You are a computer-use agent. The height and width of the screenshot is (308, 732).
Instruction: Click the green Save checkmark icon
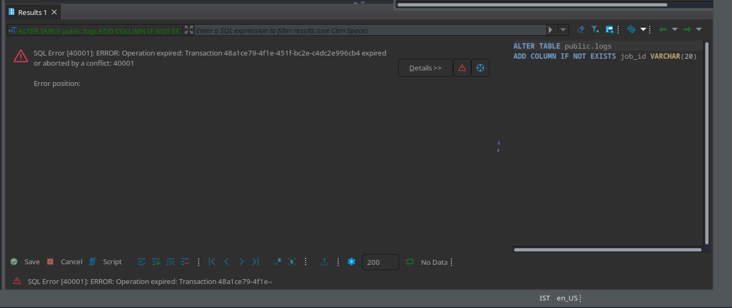14,262
